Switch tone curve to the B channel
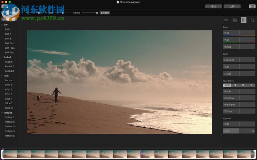This screenshot has height=160, width=257. 251,85
